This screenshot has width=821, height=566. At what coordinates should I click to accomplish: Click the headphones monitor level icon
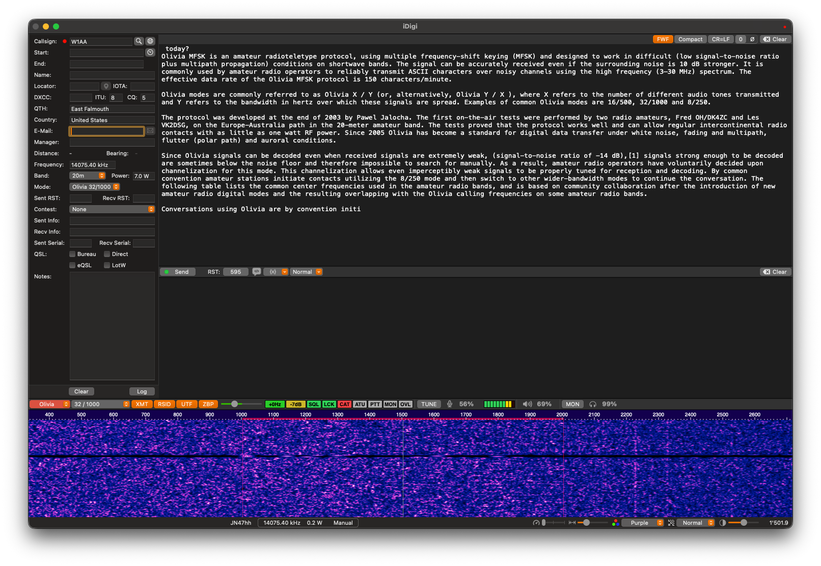coord(593,404)
